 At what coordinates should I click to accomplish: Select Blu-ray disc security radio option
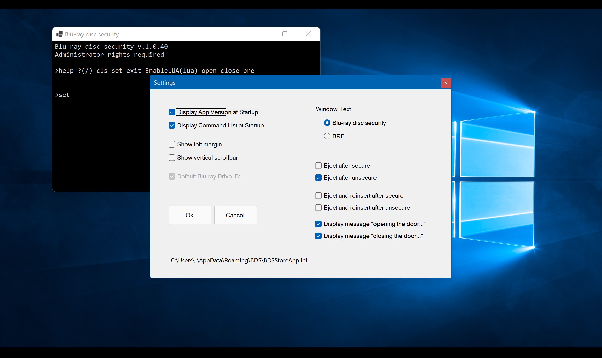327,123
